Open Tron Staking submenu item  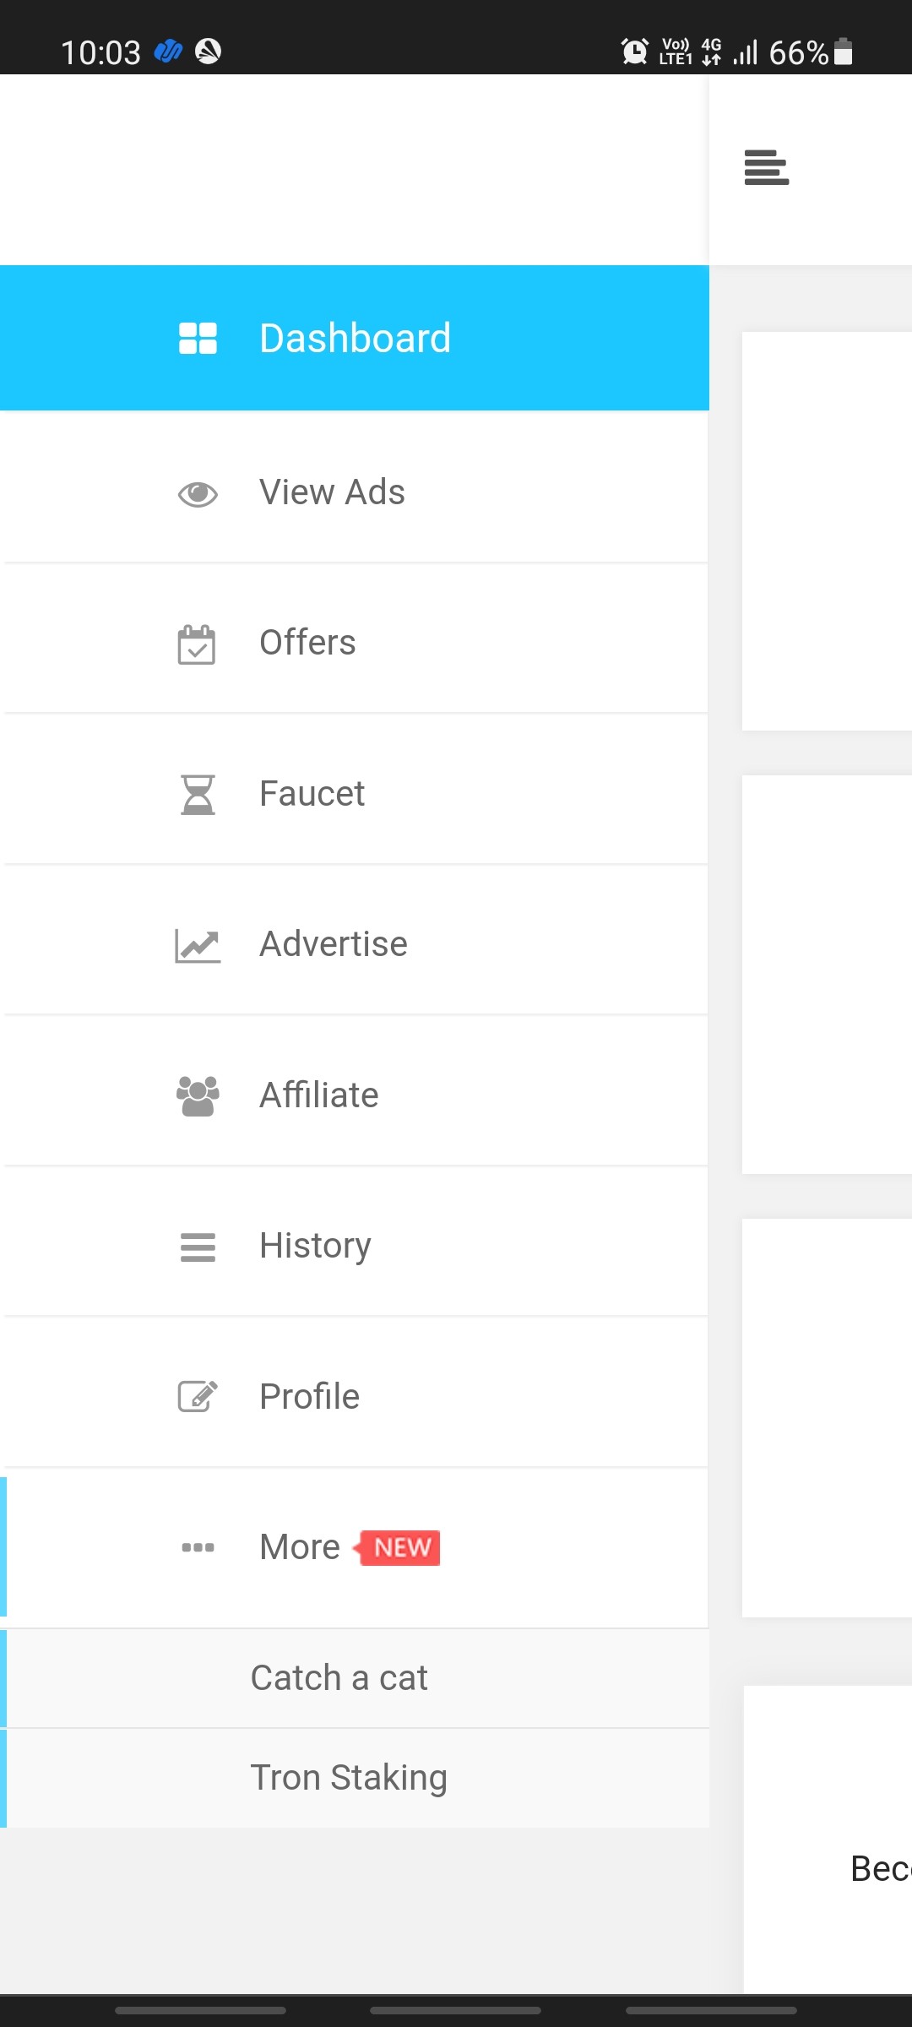pyautogui.click(x=356, y=1778)
